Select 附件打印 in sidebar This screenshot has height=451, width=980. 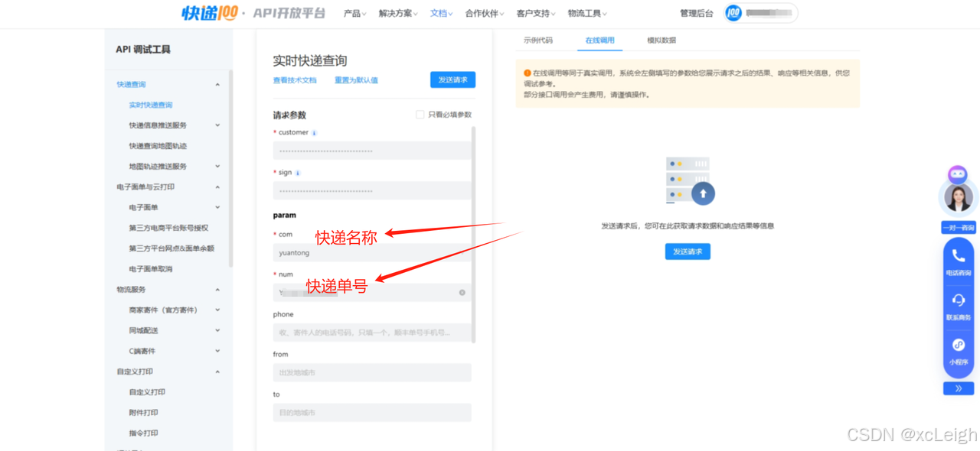[x=143, y=413]
